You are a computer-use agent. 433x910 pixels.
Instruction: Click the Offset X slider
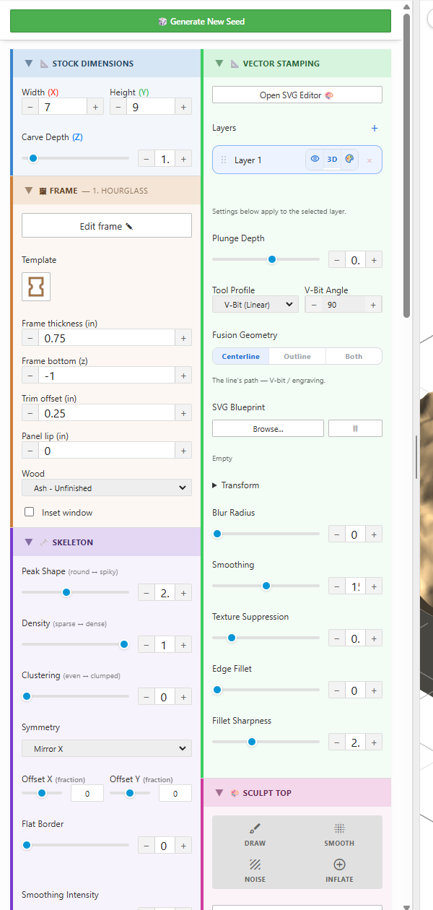pos(42,793)
